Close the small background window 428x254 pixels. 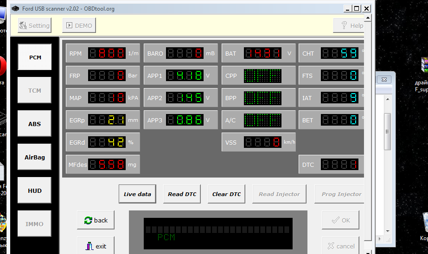pyautogui.click(x=384, y=79)
